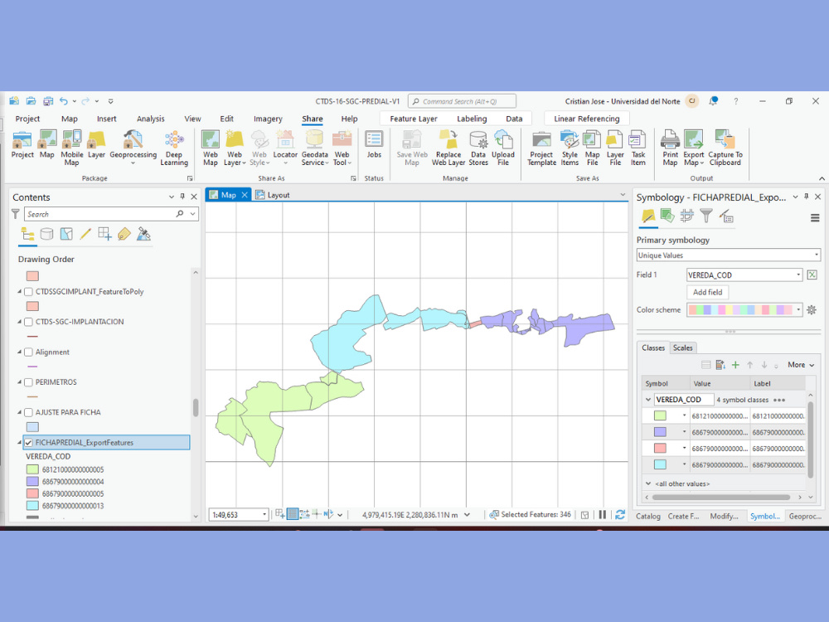The height and width of the screenshot is (622, 829).
Task: Select the Deep Learning package icon
Action: click(x=174, y=148)
